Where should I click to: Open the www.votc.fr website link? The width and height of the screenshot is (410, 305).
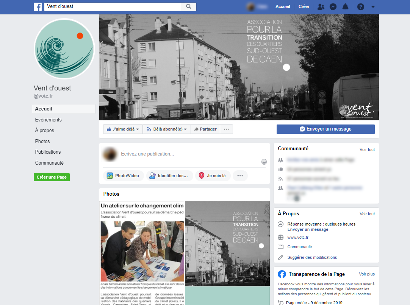(298, 237)
